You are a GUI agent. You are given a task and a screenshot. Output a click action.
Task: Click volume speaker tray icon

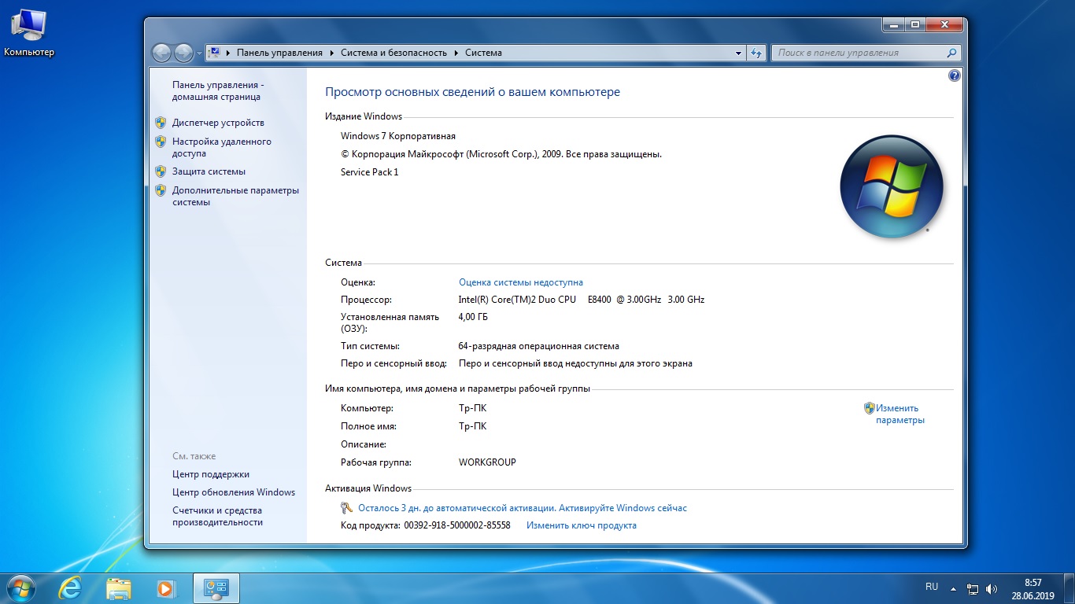tap(991, 588)
